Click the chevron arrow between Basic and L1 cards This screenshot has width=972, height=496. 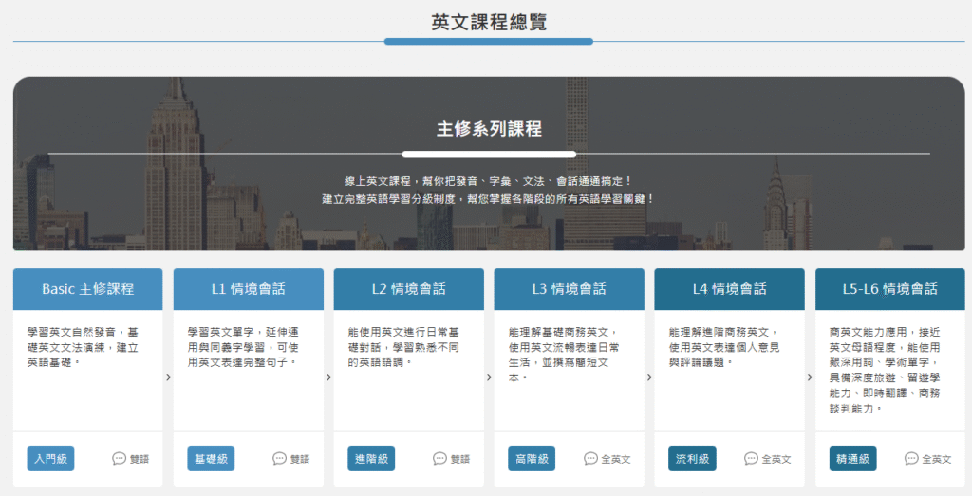point(168,377)
